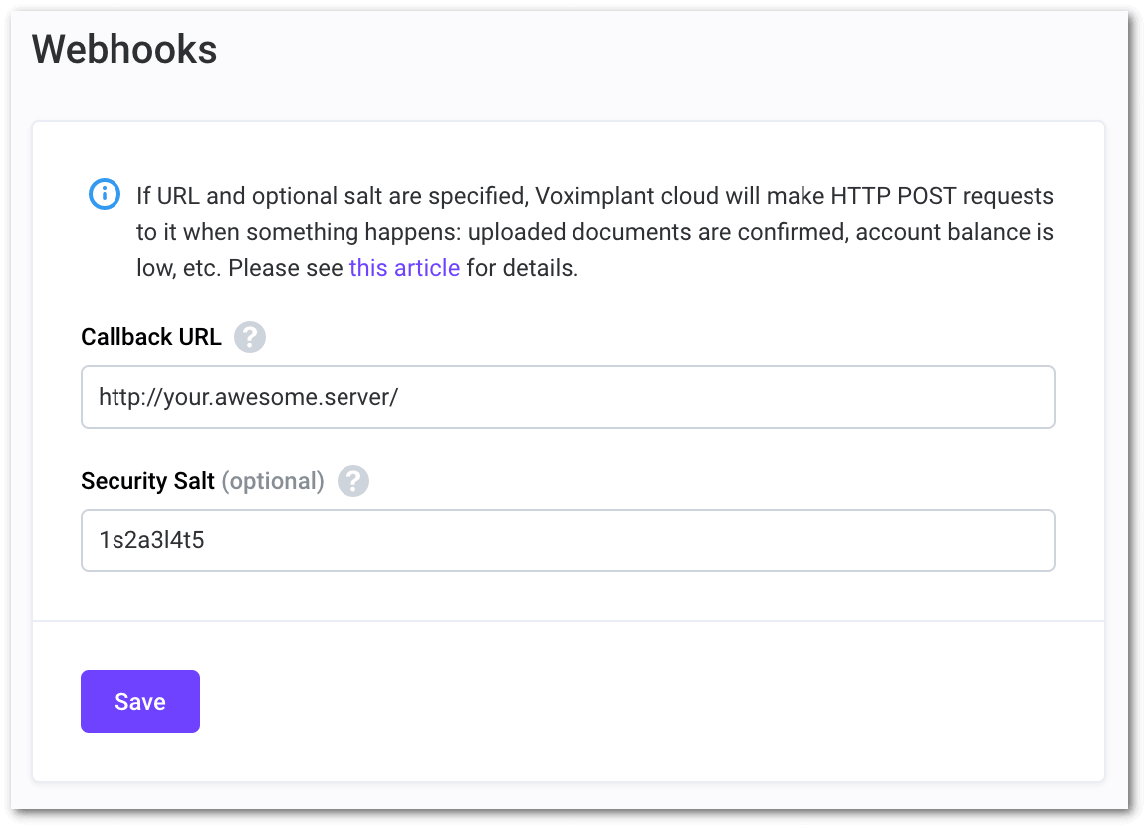Viewport: 1147px width, 828px height.
Task: Click the blue info icon beside the description
Action: pos(104,195)
